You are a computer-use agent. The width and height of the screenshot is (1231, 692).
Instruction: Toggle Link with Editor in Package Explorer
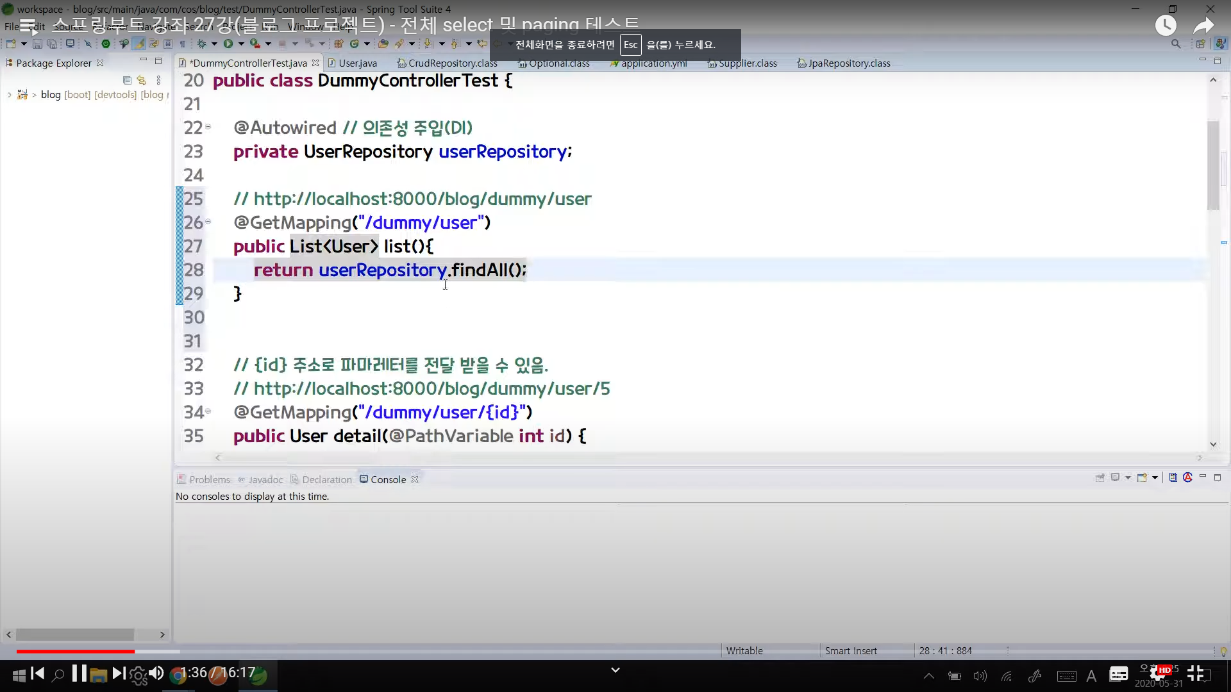142,80
